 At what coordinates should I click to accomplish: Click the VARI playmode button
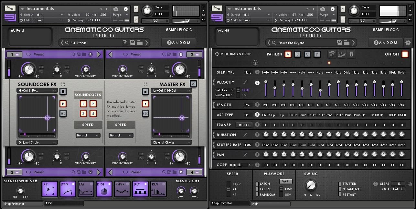click(286, 182)
